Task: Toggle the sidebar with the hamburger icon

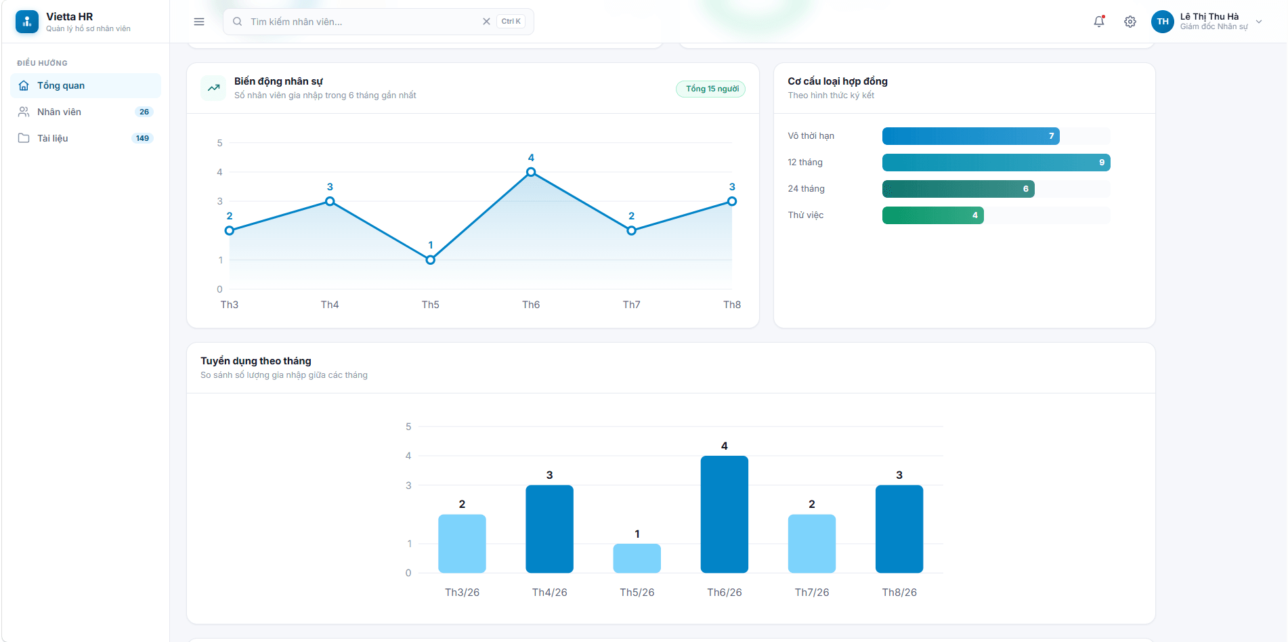Action: [x=199, y=22]
